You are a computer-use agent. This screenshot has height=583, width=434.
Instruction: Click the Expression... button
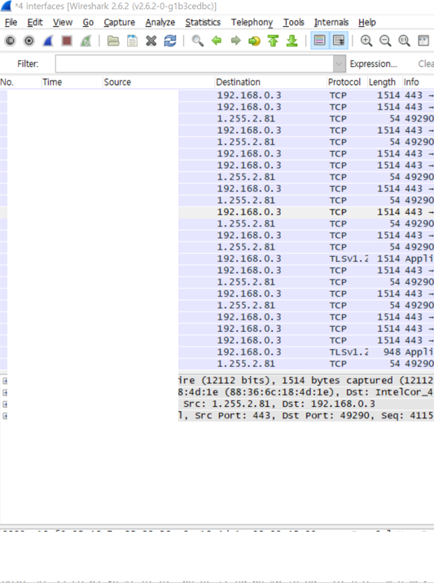click(x=373, y=64)
